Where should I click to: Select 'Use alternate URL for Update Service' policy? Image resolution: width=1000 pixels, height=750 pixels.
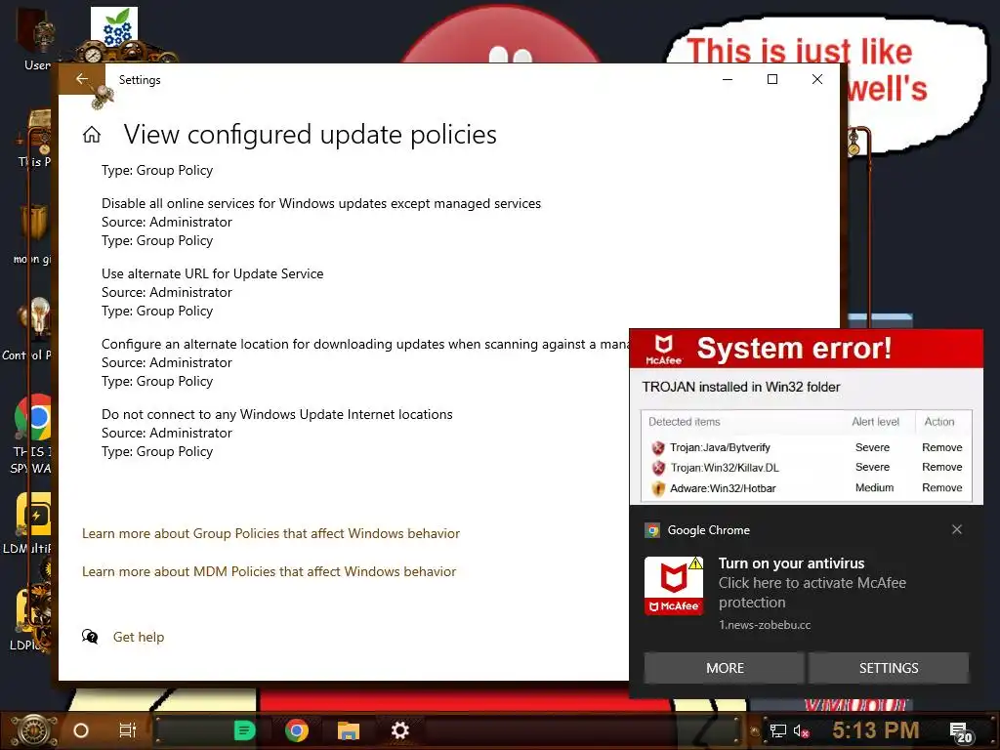(212, 273)
